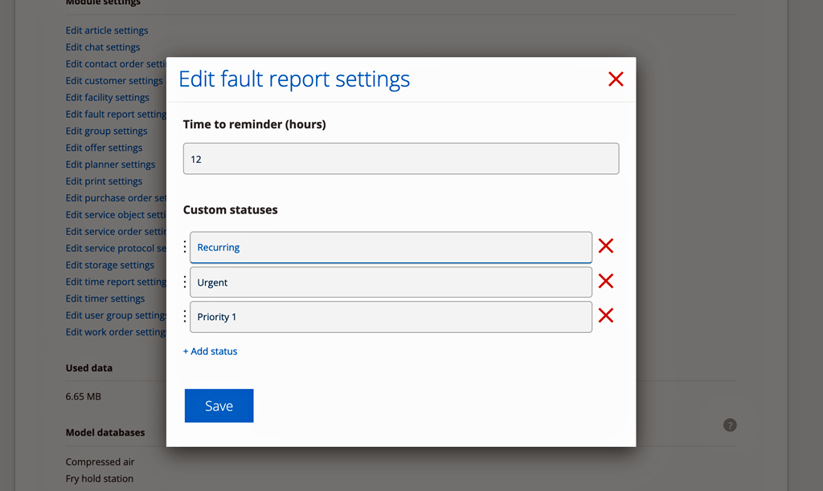Close the fault report settings dialog
823x491 pixels.
point(616,79)
